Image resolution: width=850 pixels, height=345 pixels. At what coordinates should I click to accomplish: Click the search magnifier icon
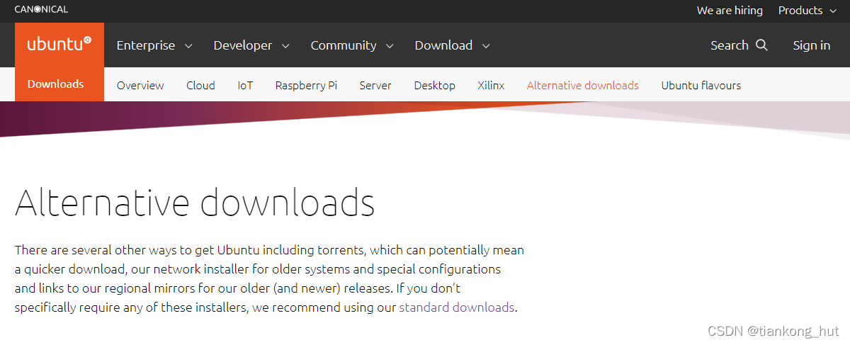pos(762,45)
